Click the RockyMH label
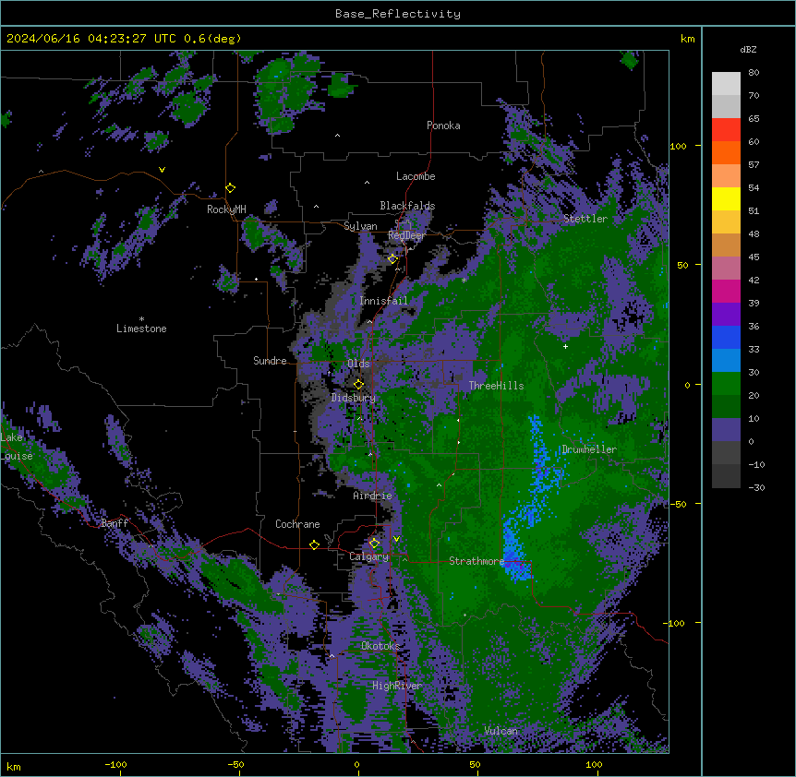This screenshot has height=777, width=796. [x=226, y=209]
